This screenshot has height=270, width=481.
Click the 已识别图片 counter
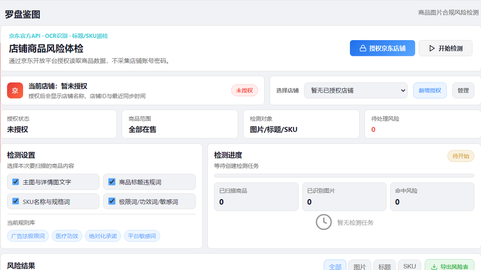344,197
